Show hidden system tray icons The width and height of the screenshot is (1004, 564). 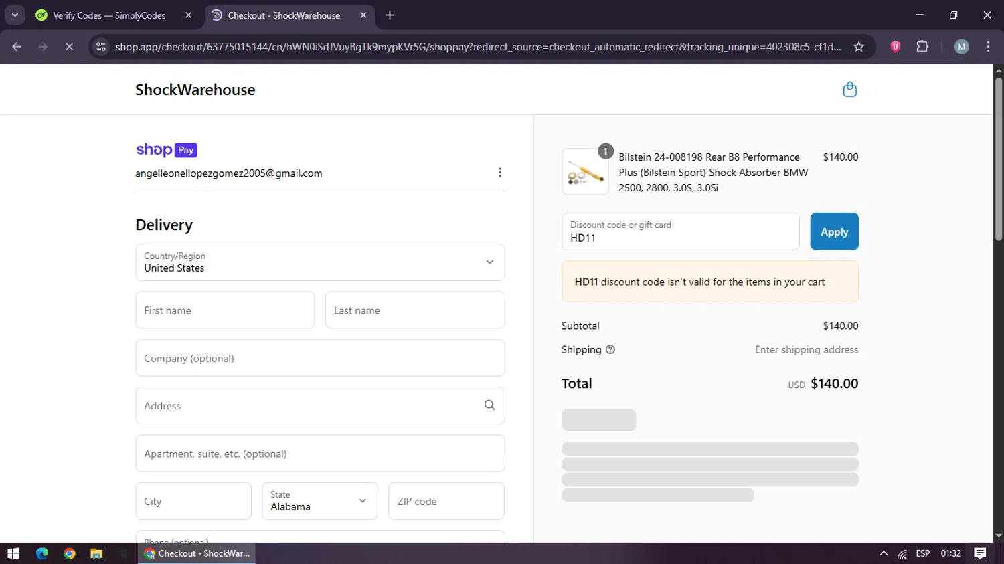point(884,553)
